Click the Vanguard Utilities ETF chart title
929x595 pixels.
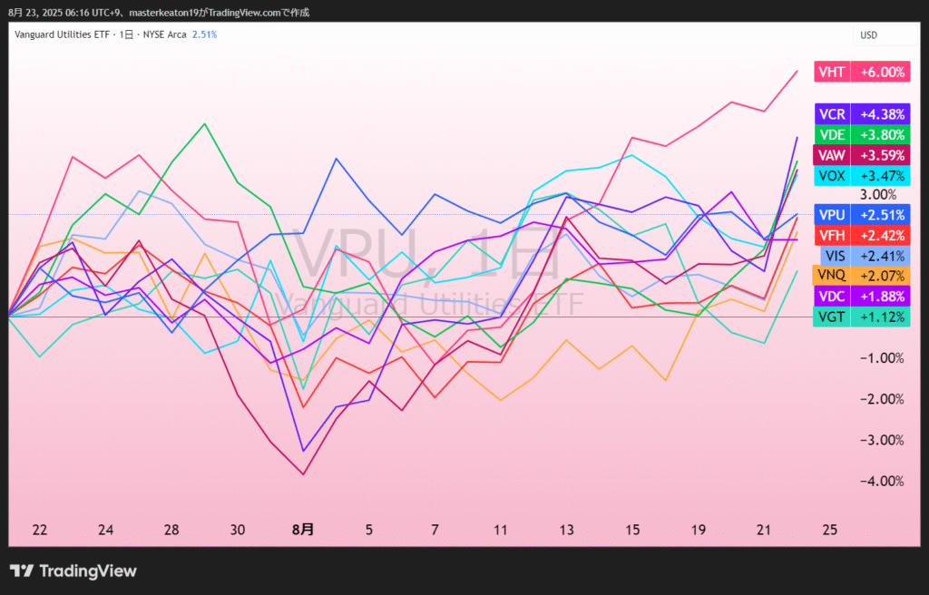(63, 35)
